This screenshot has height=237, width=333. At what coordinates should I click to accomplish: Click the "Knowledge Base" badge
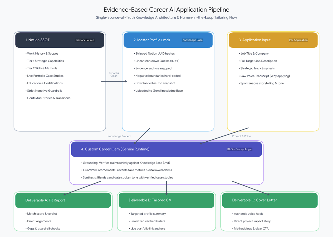(192, 40)
